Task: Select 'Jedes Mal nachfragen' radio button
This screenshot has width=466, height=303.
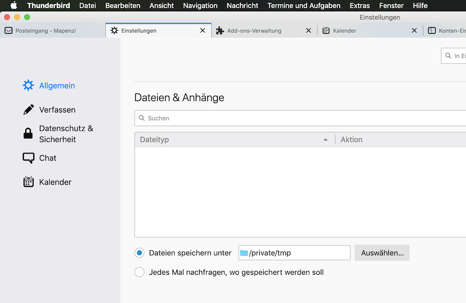Action: (140, 272)
